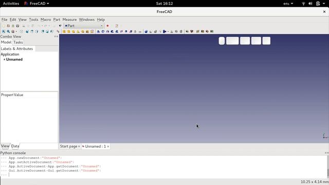This screenshot has height=185, width=329.
Task: Create a Box solid
Action: (x=64, y=31)
